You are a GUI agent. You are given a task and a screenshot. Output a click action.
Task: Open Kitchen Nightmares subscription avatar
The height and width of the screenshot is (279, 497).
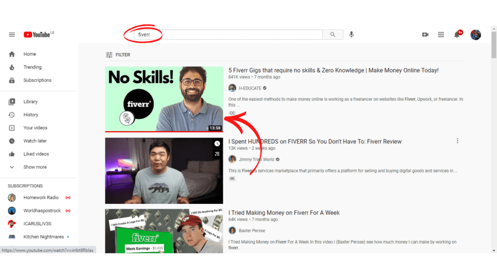pos(12,236)
